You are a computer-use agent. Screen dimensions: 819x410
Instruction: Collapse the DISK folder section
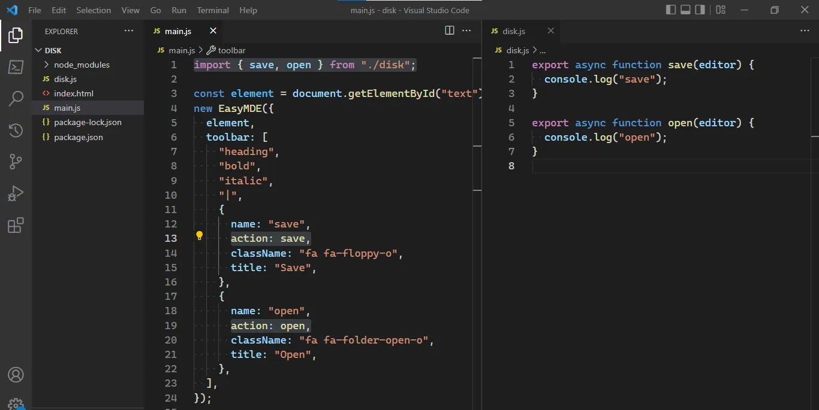tap(88, 50)
